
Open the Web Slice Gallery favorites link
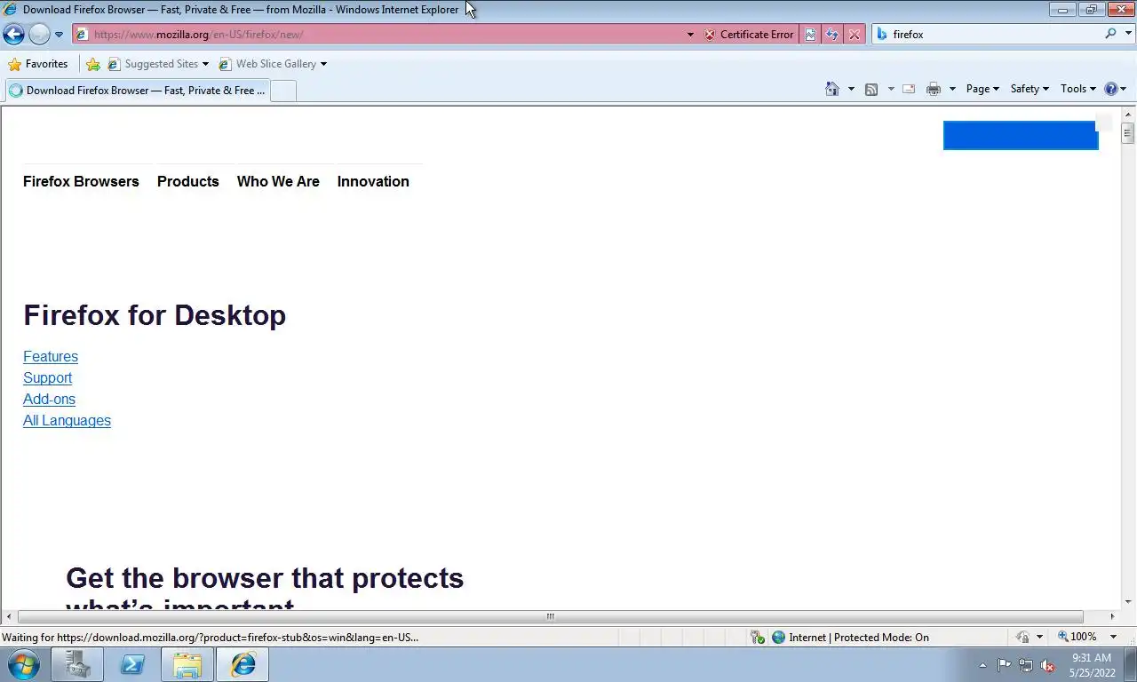point(273,64)
